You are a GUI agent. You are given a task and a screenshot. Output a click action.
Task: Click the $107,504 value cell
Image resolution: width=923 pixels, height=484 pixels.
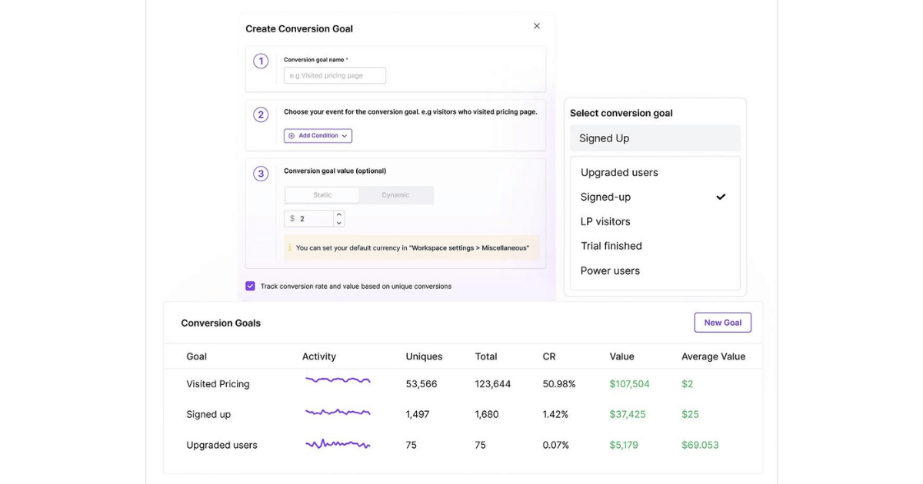[x=630, y=384]
